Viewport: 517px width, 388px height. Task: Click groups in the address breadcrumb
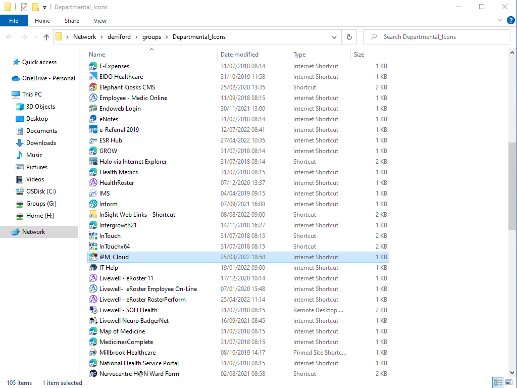pyautogui.click(x=151, y=37)
